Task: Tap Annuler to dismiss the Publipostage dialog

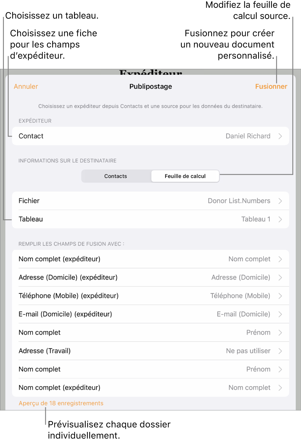Action: click(26, 86)
